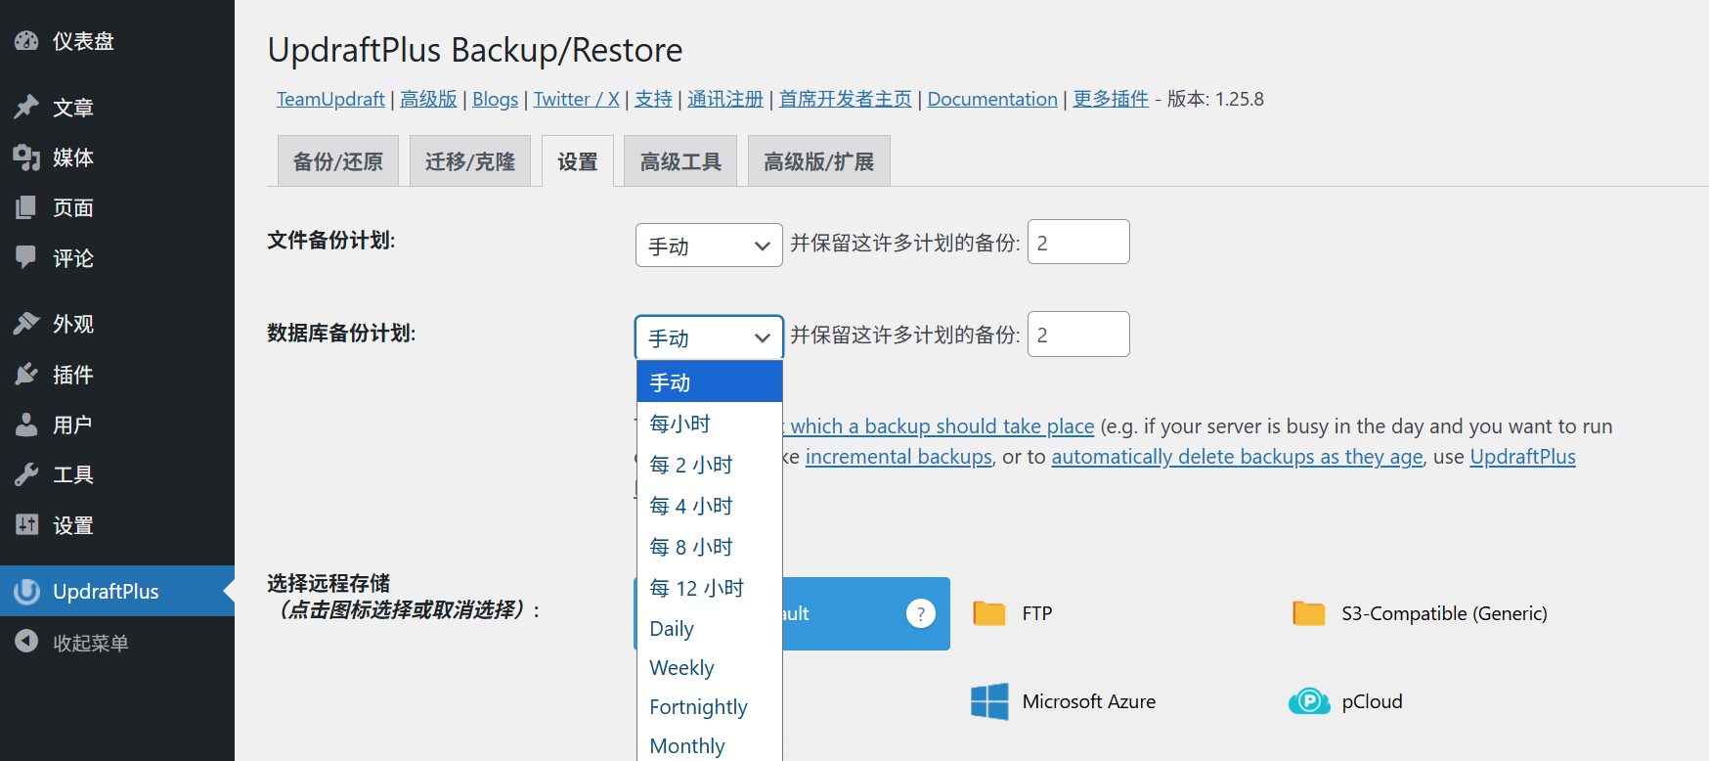This screenshot has height=761, width=1709.
Task: Choose 每小时 from the dropdown list
Action: pyautogui.click(x=709, y=424)
